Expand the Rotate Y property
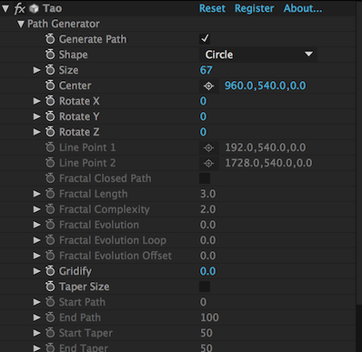This screenshot has width=362, height=352. [36, 116]
